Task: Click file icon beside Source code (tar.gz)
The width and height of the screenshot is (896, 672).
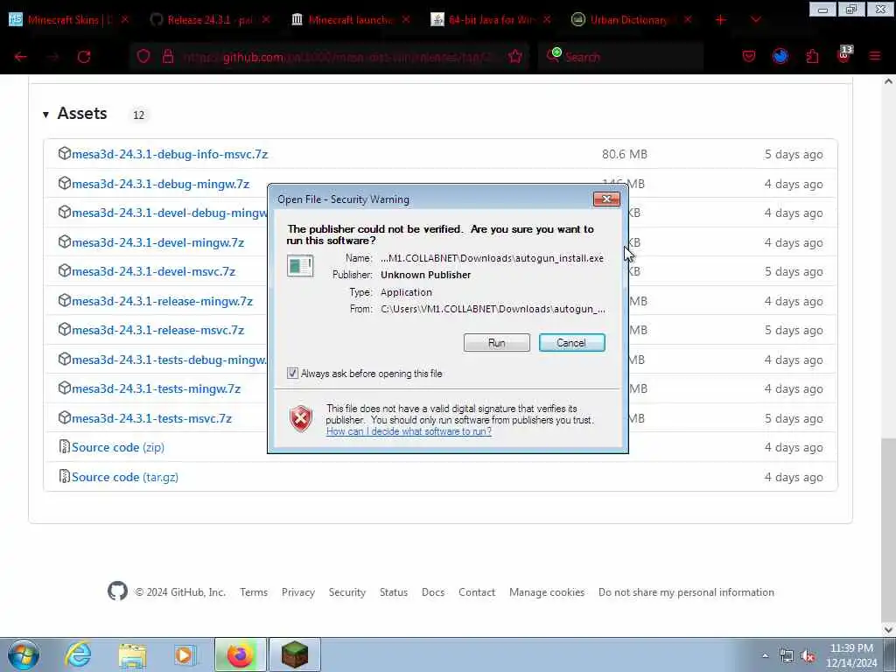Action: pyautogui.click(x=64, y=476)
